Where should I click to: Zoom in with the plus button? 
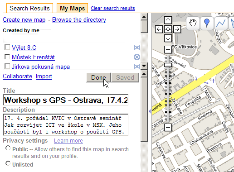pos(168,50)
